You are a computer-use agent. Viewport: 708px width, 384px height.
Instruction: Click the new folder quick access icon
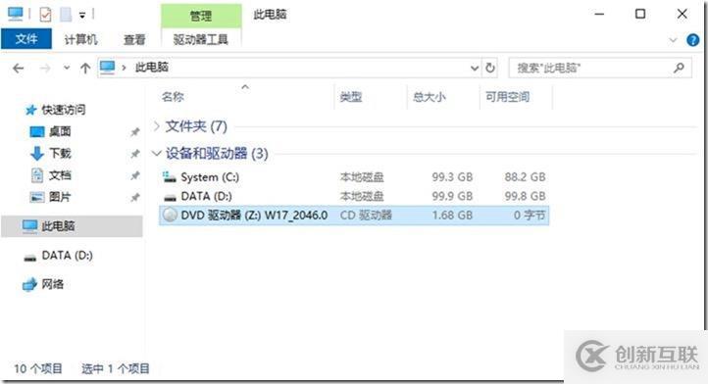click(66, 15)
